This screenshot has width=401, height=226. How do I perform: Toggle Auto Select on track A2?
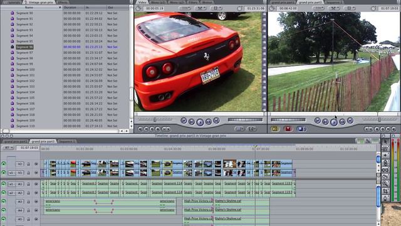[36, 193]
